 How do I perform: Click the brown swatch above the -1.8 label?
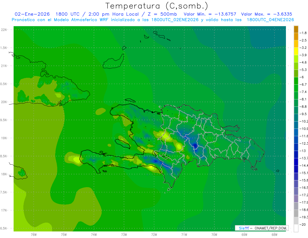296,29
